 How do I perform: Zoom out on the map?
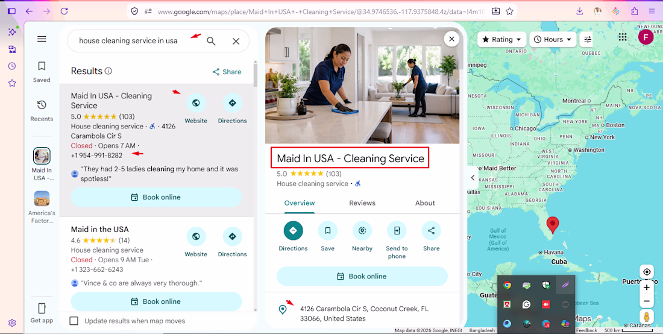click(647, 301)
